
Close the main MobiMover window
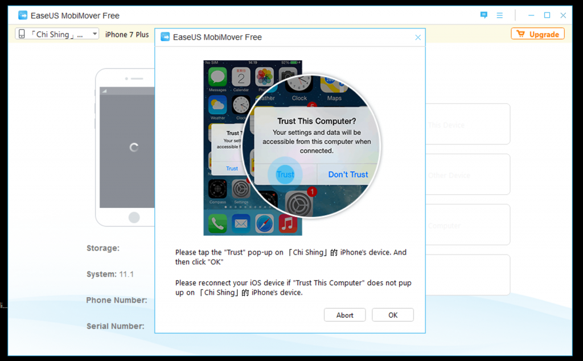pyautogui.click(x=563, y=15)
